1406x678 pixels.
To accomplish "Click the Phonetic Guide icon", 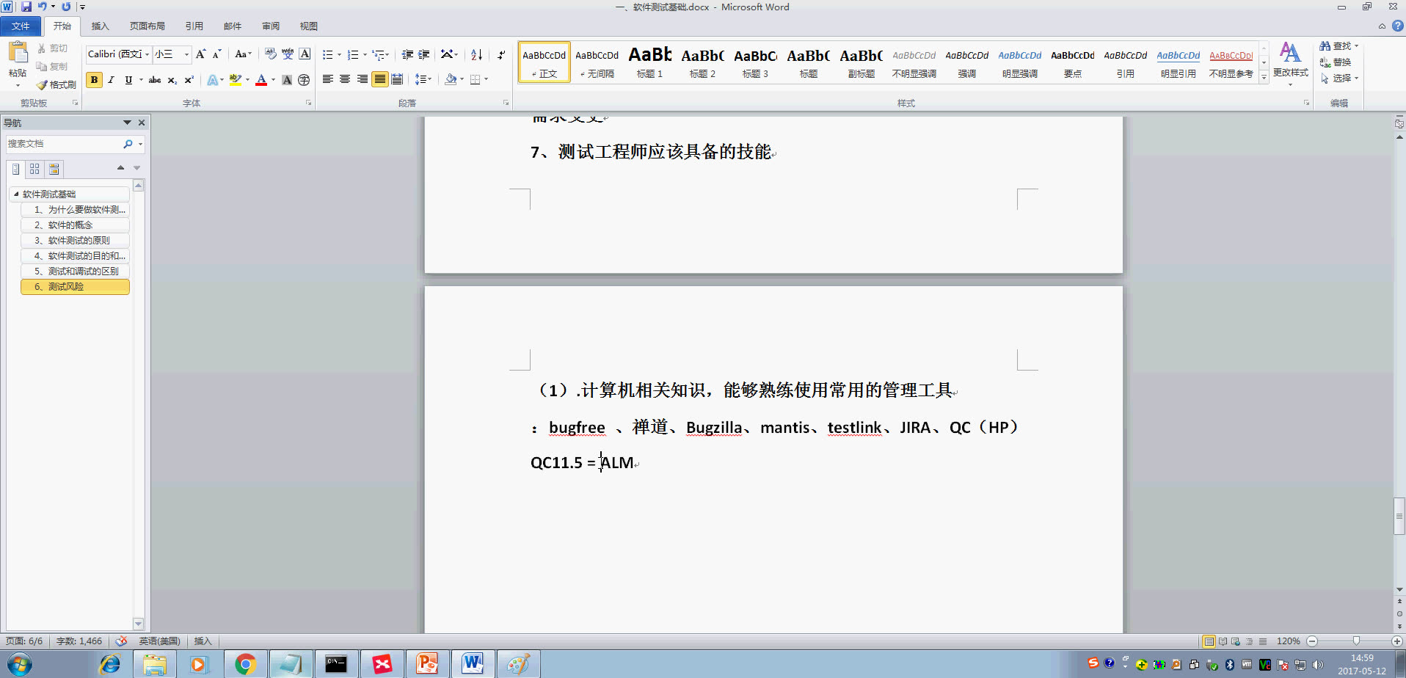I will tap(288, 54).
